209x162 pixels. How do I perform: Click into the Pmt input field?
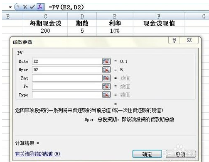click(67, 78)
